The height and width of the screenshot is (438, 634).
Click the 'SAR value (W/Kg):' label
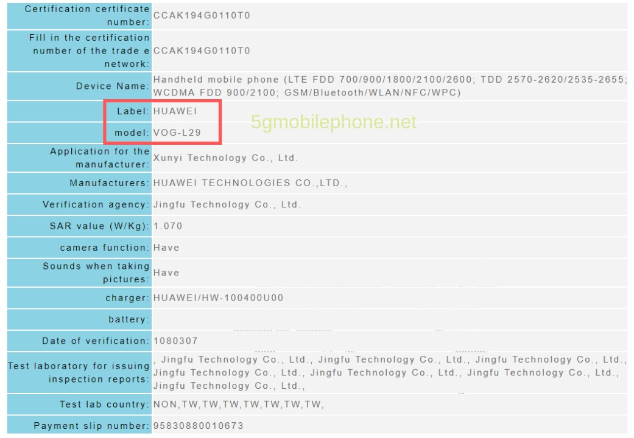(x=99, y=226)
